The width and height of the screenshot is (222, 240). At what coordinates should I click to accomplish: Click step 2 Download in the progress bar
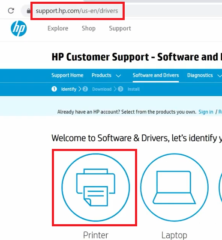coord(97,89)
